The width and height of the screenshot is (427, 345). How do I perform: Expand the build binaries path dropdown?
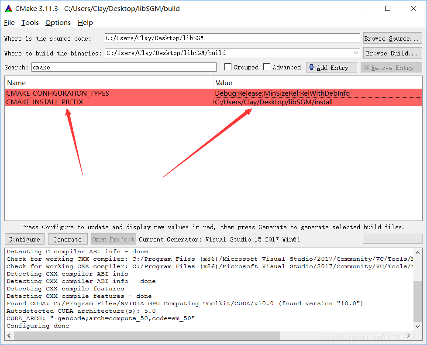point(356,53)
